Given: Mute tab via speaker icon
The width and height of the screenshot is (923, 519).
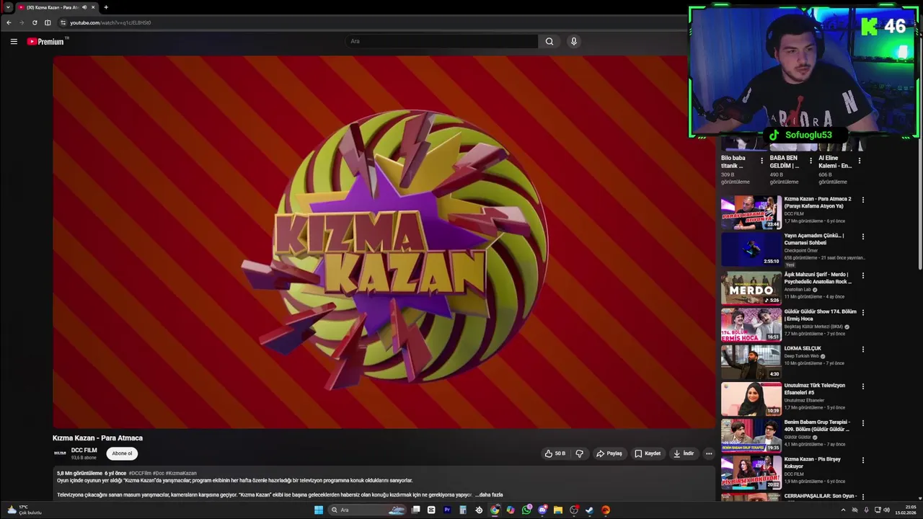Looking at the screenshot, I should [84, 7].
